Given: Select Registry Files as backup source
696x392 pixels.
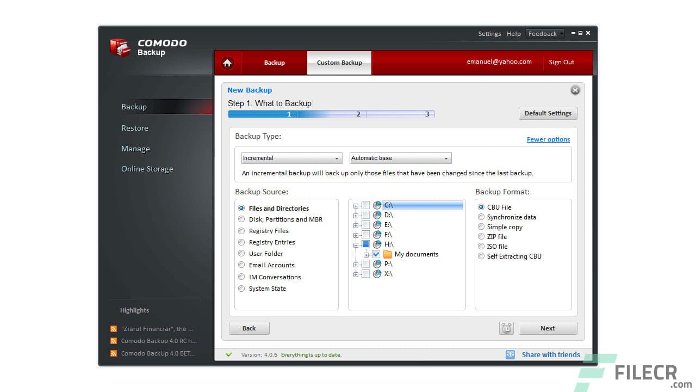Looking at the screenshot, I should click(241, 230).
